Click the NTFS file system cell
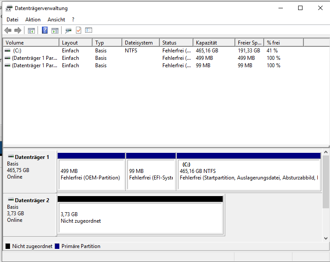 point(131,51)
